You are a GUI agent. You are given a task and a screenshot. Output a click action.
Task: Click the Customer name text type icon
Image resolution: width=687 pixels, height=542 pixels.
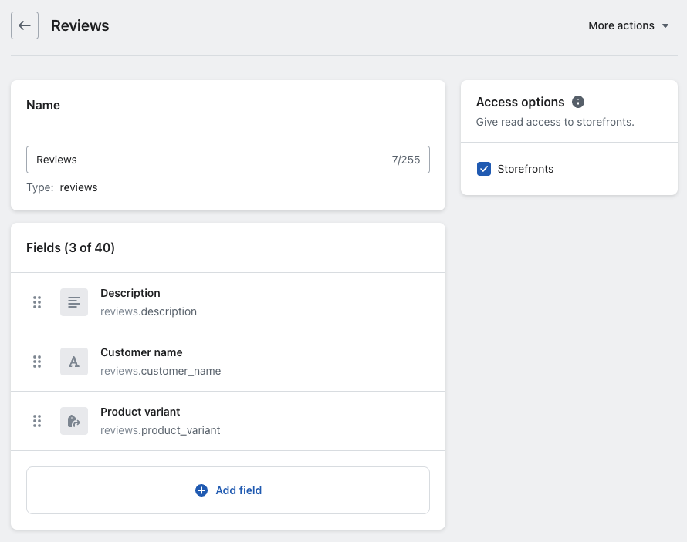(74, 362)
